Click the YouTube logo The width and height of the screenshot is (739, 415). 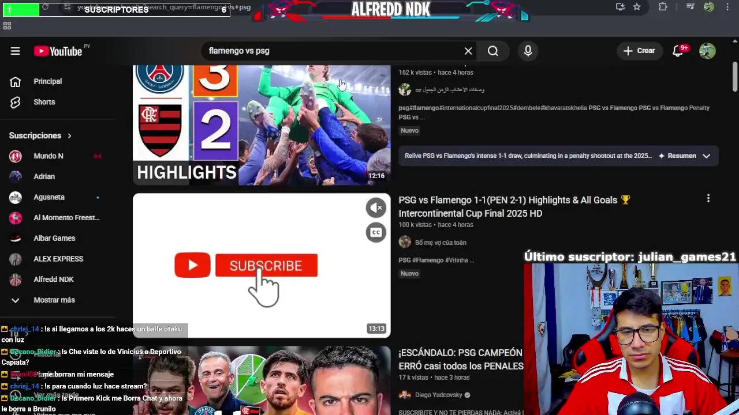pos(58,51)
